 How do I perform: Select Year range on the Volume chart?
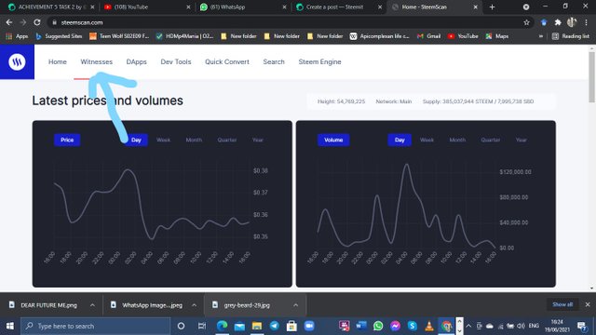point(521,140)
